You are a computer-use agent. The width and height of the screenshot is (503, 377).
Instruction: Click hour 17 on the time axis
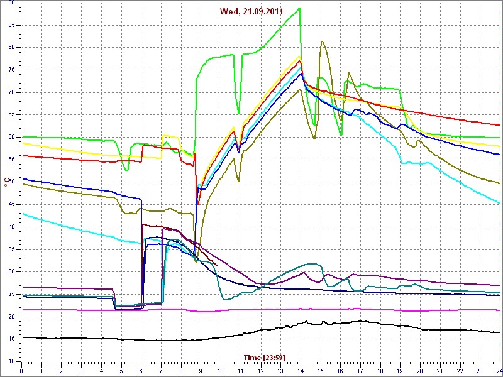pyautogui.click(x=360, y=371)
